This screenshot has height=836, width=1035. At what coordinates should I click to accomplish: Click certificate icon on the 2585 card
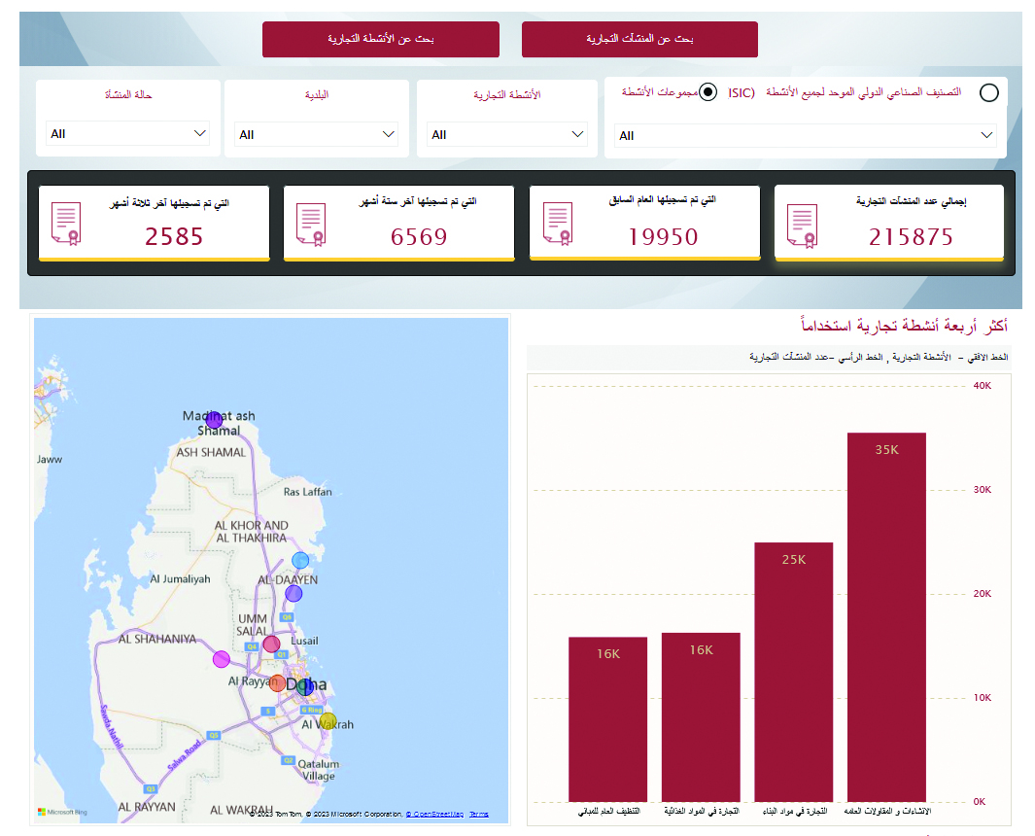tap(66, 224)
